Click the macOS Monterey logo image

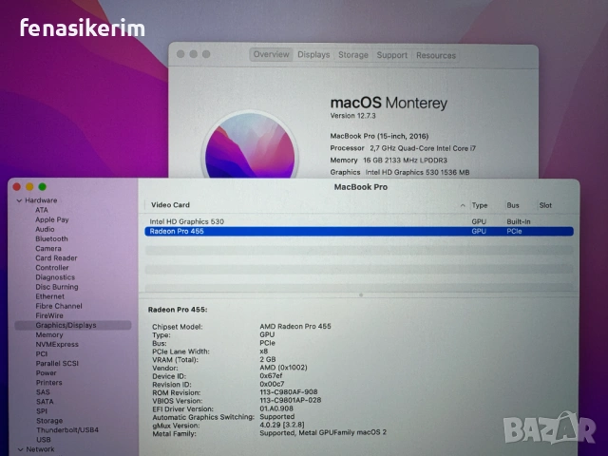click(x=250, y=145)
